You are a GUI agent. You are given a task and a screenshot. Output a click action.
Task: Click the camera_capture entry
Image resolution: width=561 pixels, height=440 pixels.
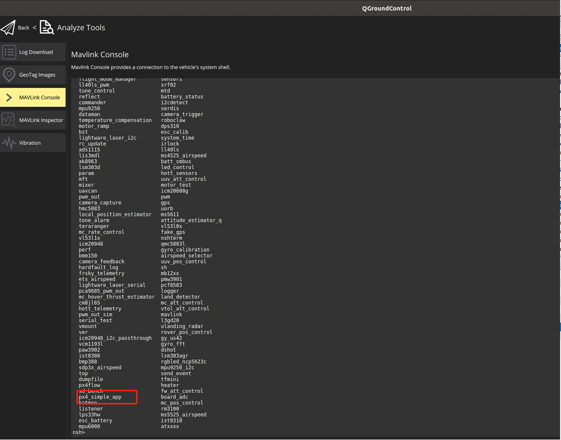pyautogui.click(x=100, y=203)
